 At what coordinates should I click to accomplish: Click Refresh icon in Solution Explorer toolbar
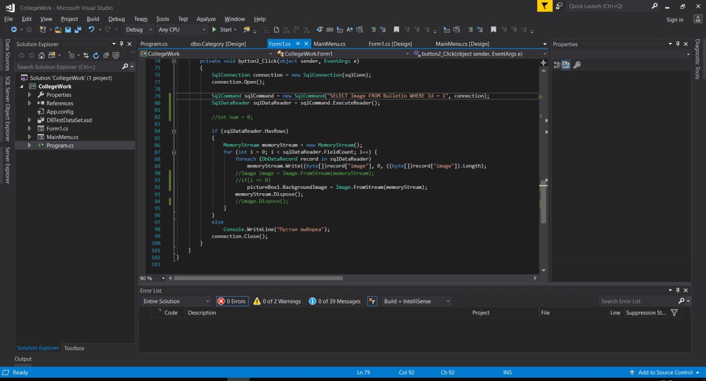tap(96, 55)
